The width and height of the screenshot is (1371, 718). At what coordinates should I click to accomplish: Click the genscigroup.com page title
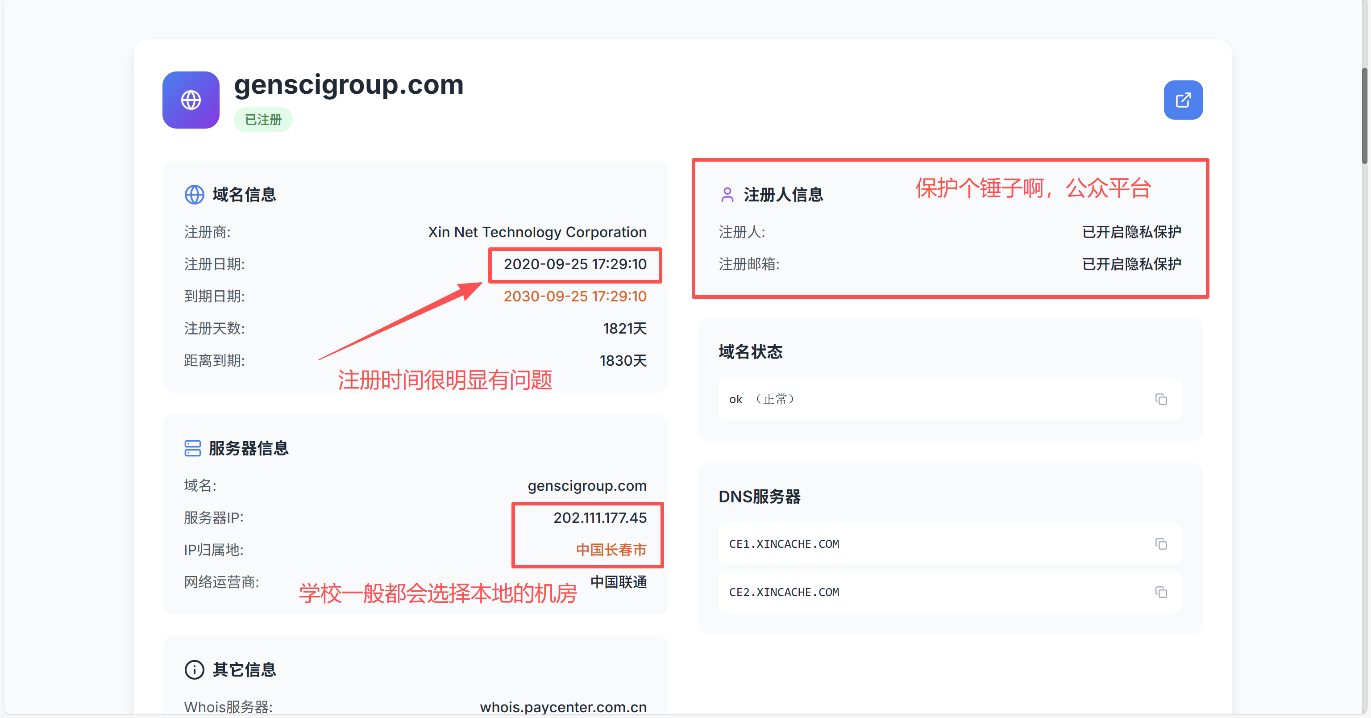coord(349,85)
